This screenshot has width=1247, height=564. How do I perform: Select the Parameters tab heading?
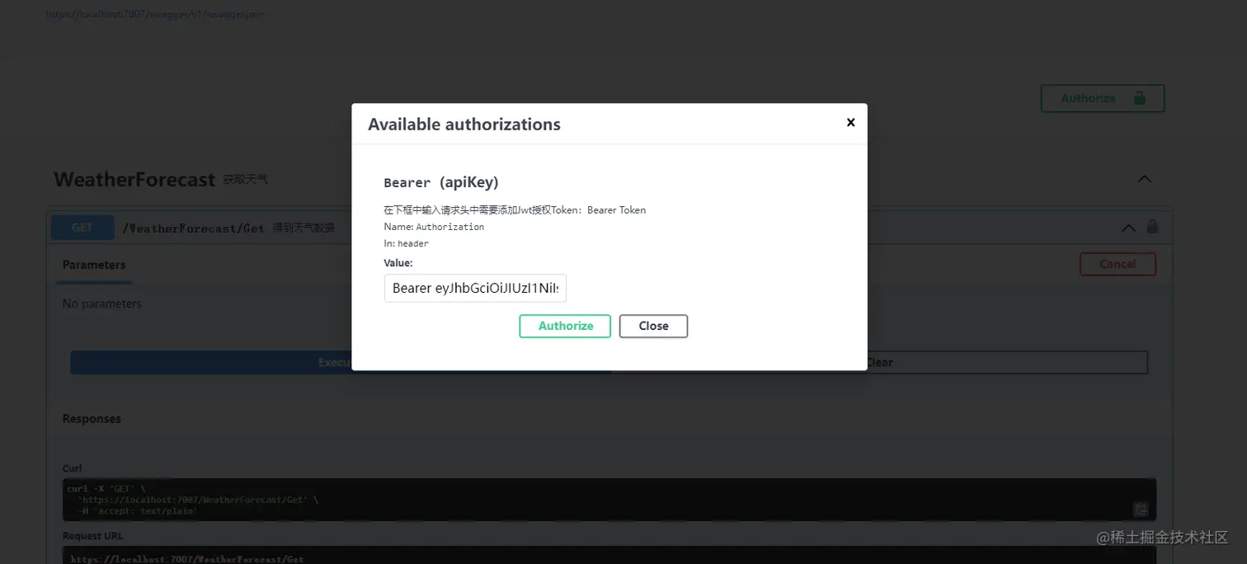[x=94, y=265]
